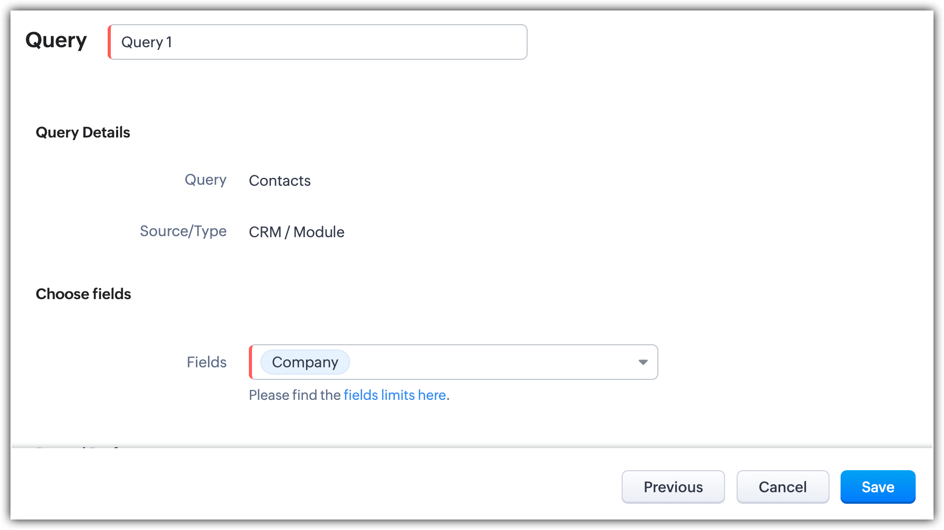944x530 pixels.
Task: Click the 'Please find the' helper text
Action: click(x=295, y=395)
